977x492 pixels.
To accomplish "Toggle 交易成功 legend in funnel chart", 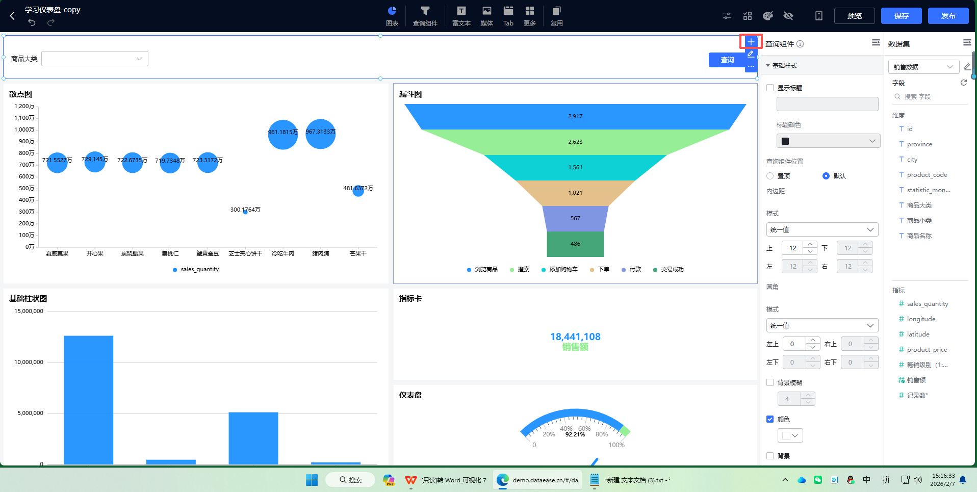I will (668, 269).
